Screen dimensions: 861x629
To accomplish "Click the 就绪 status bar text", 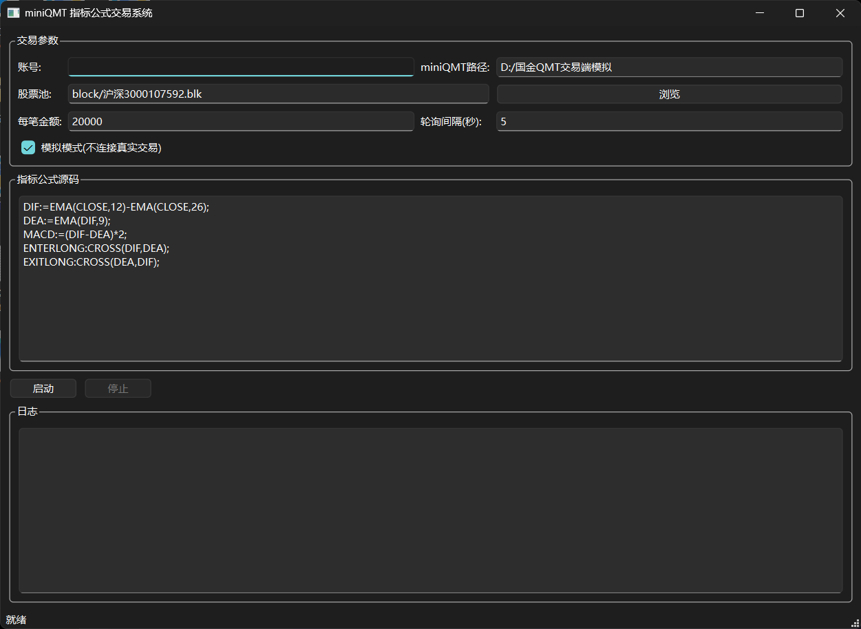I will pos(16,620).
